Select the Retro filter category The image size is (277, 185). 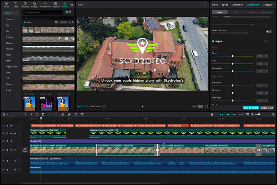8,61
